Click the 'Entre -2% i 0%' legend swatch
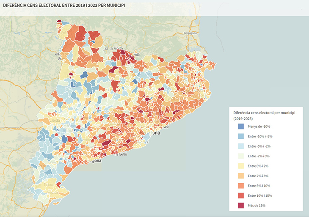309x217 pixels. 241,156
